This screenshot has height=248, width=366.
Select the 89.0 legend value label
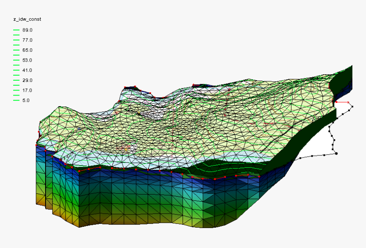click(27, 30)
